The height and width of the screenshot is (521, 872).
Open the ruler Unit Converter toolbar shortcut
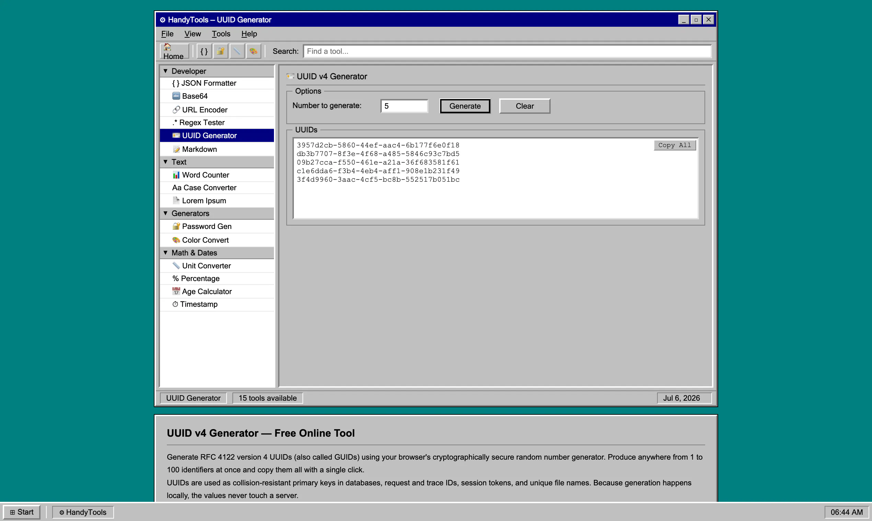pos(237,51)
